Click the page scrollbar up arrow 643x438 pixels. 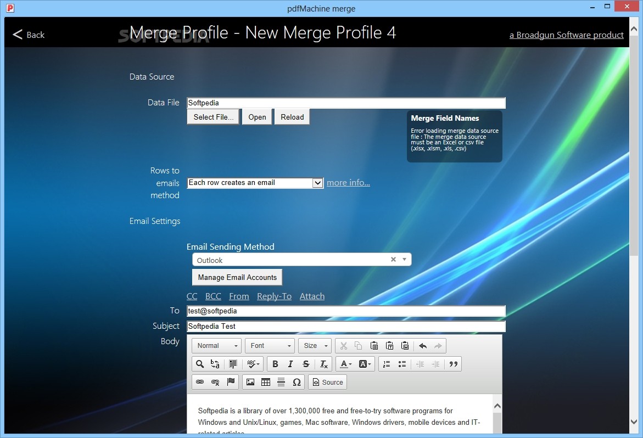(x=634, y=29)
